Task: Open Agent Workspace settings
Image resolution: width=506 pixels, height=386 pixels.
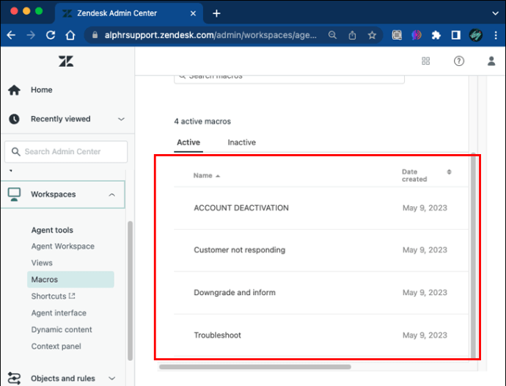Action: pos(63,246)
